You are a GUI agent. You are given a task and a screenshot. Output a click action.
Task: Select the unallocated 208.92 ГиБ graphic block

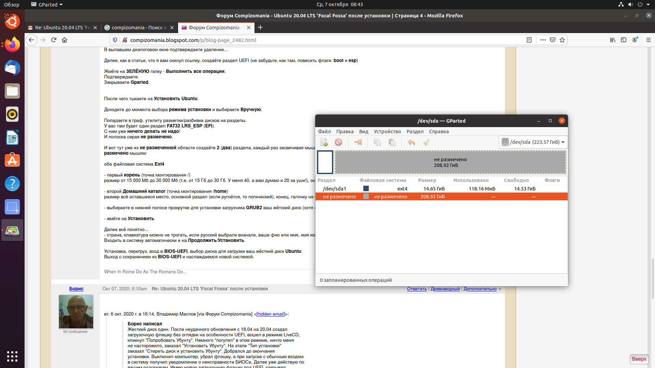click(450, 163)
